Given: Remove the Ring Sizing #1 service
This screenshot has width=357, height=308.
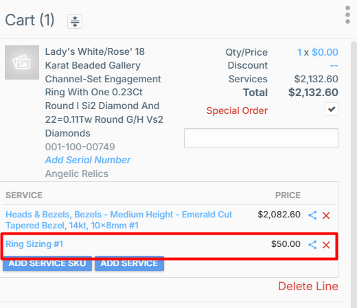Looking at the screenshot, I should pos(326,245).
